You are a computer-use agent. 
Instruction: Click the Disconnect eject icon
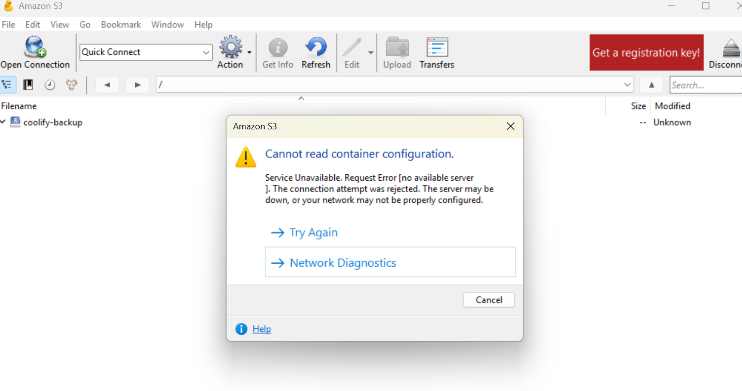pyautogui.click(x=732, y=48)
